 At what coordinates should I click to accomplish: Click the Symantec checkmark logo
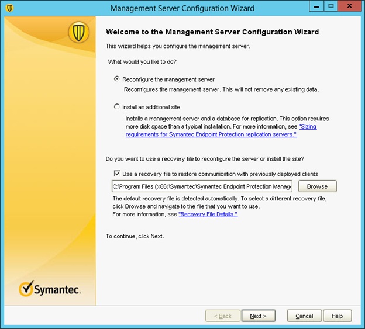pyautogui.click(x=50, y=289)
